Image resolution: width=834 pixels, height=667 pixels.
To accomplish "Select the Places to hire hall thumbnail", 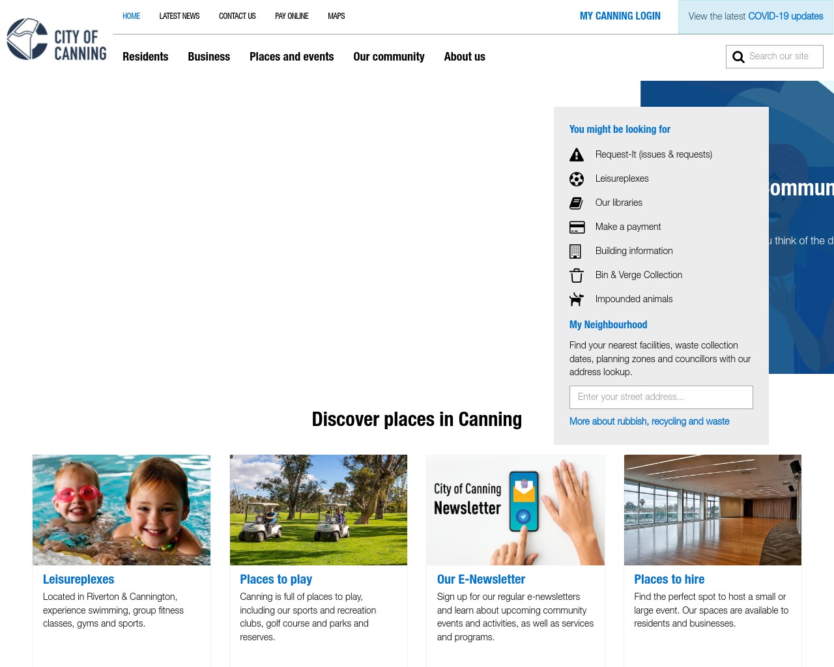I will click(x=712, y=510).
